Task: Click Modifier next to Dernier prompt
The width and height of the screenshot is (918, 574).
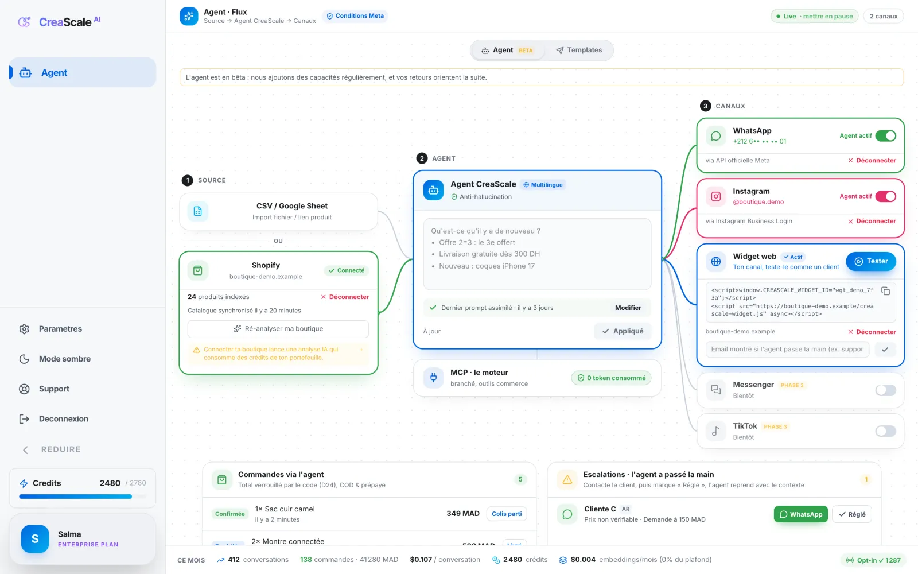Action: pos(628,308)
